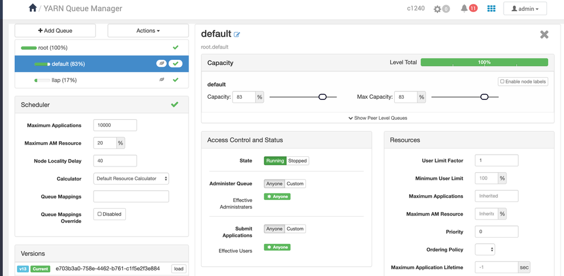
Task: Click the Max Capacity slider handle
Action: pyautogui.click(x=484, y=97)
